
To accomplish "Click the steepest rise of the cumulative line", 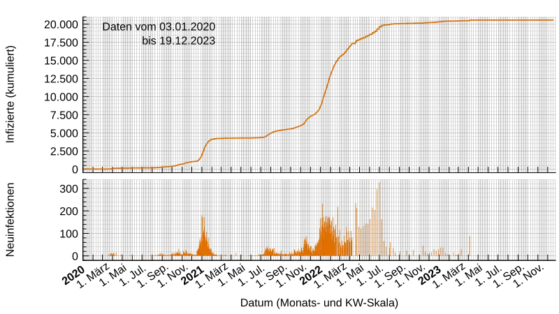I will tap(327, 84).
